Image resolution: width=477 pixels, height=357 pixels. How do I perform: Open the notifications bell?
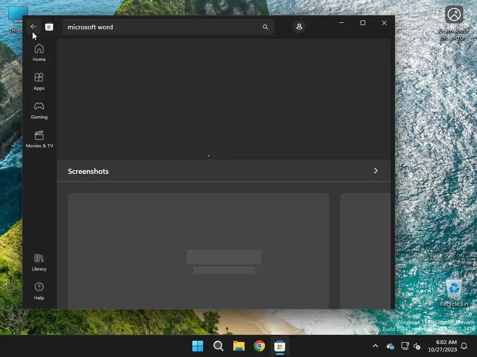pos(464,346)
